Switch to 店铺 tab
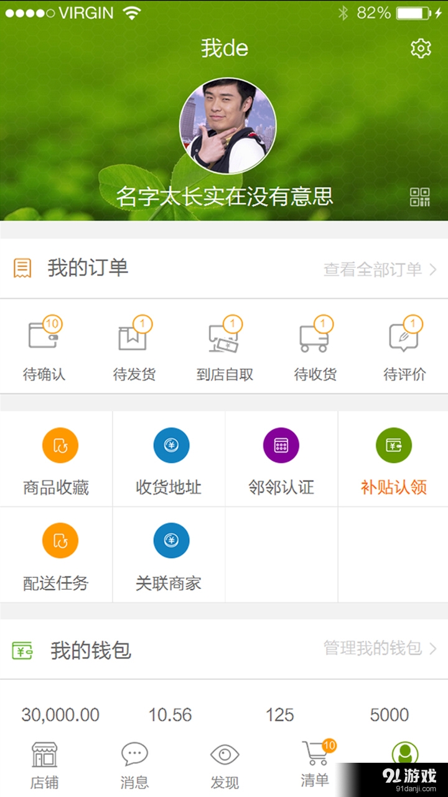Image resolution: width=448 pixels, height=797 pixels. (x=45, y=766)
